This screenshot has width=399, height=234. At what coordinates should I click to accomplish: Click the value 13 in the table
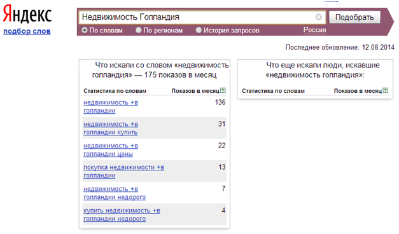[222, 167]
